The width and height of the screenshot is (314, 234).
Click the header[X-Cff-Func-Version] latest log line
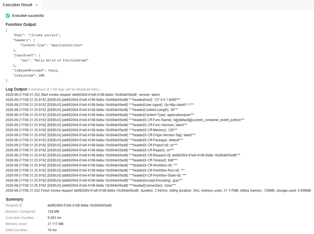point(97,125)
